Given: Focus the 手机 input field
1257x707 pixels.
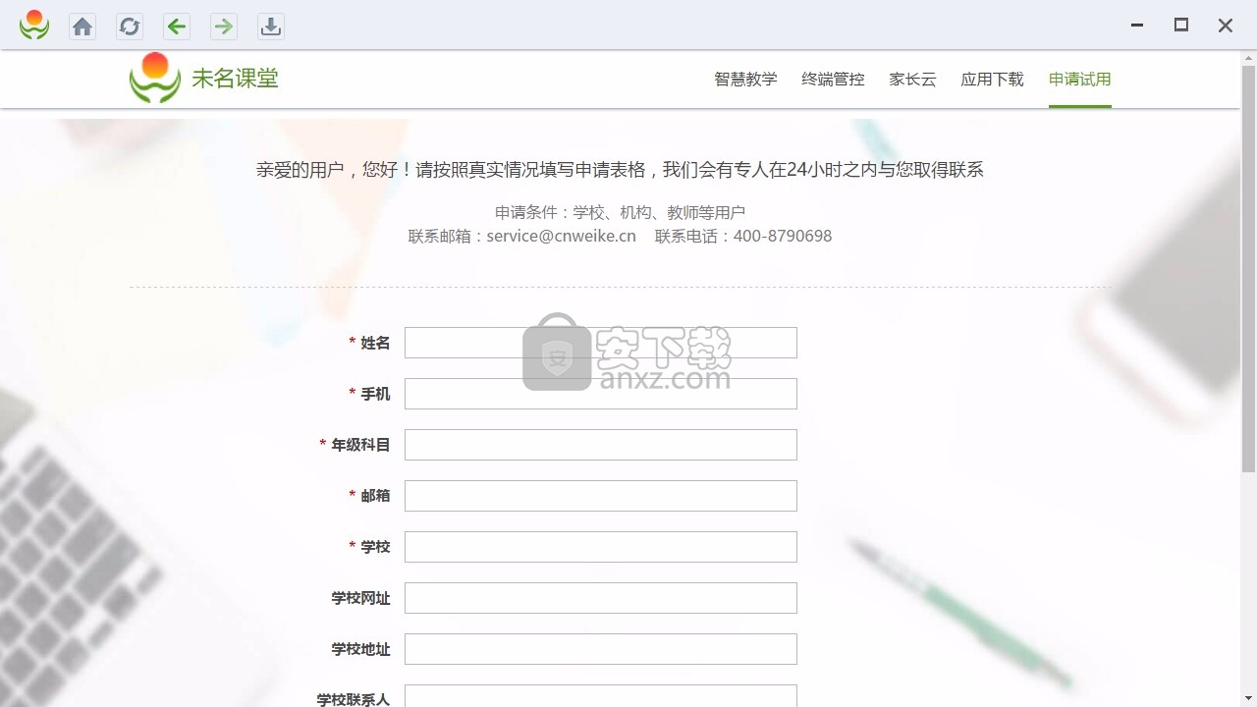Looking at the screenshot, I should (601, 394).
